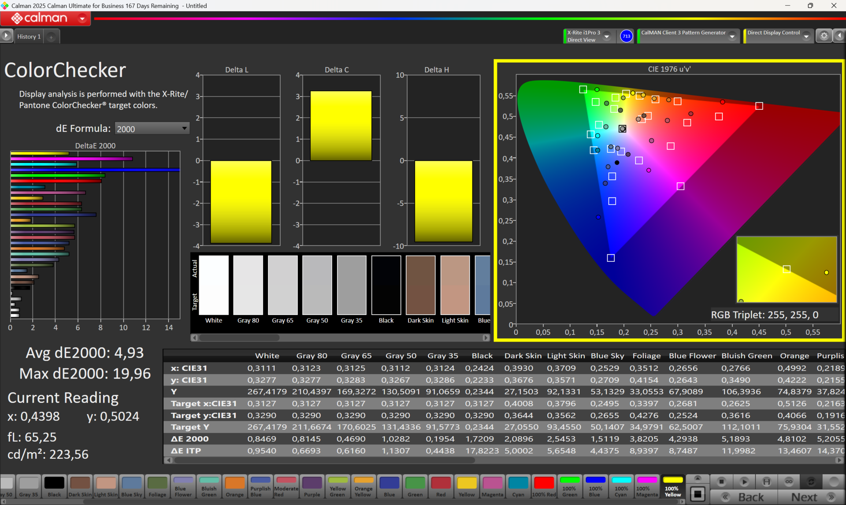Click the play arrow left of History tab
Image resolution: width=846 pixels, height=505 pixels.
6,36
